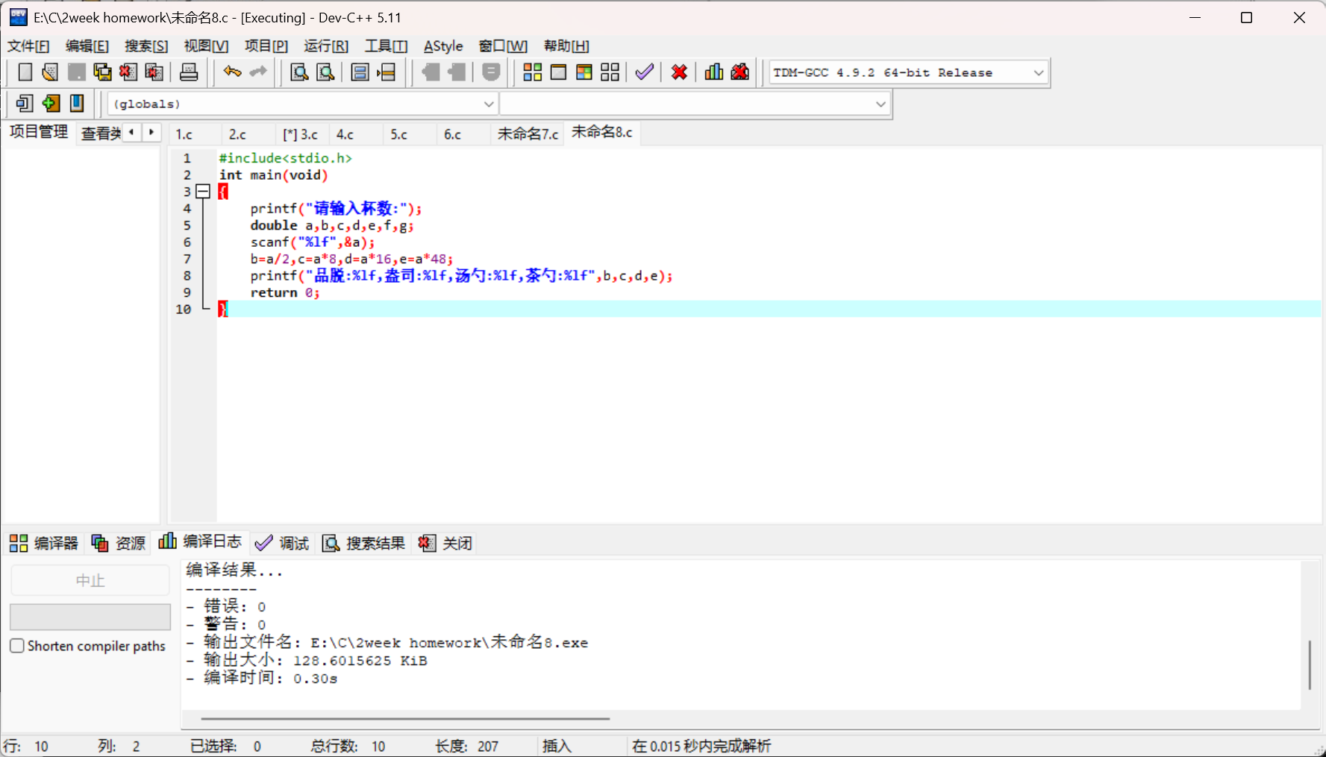Show the 资源 bottom panel tab
This screenshot has height=757, width=1326.
click(x=119, y=543)
